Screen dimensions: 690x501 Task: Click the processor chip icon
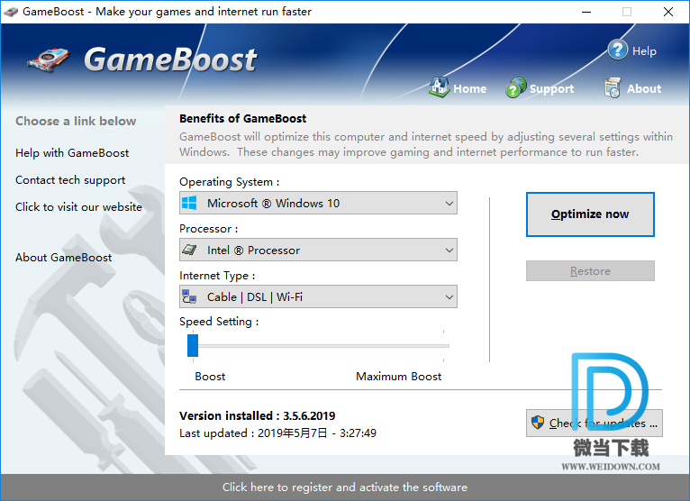click(x=189, y=250)
